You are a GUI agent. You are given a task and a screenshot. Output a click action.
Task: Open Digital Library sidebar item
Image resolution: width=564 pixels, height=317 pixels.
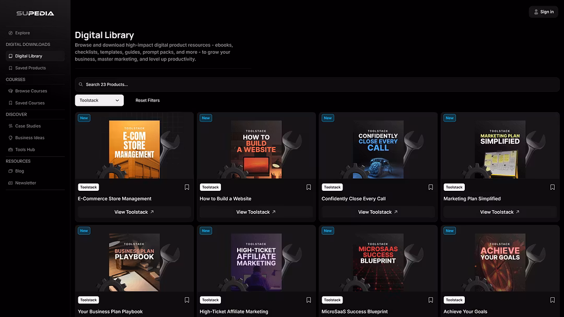point(36,56)
